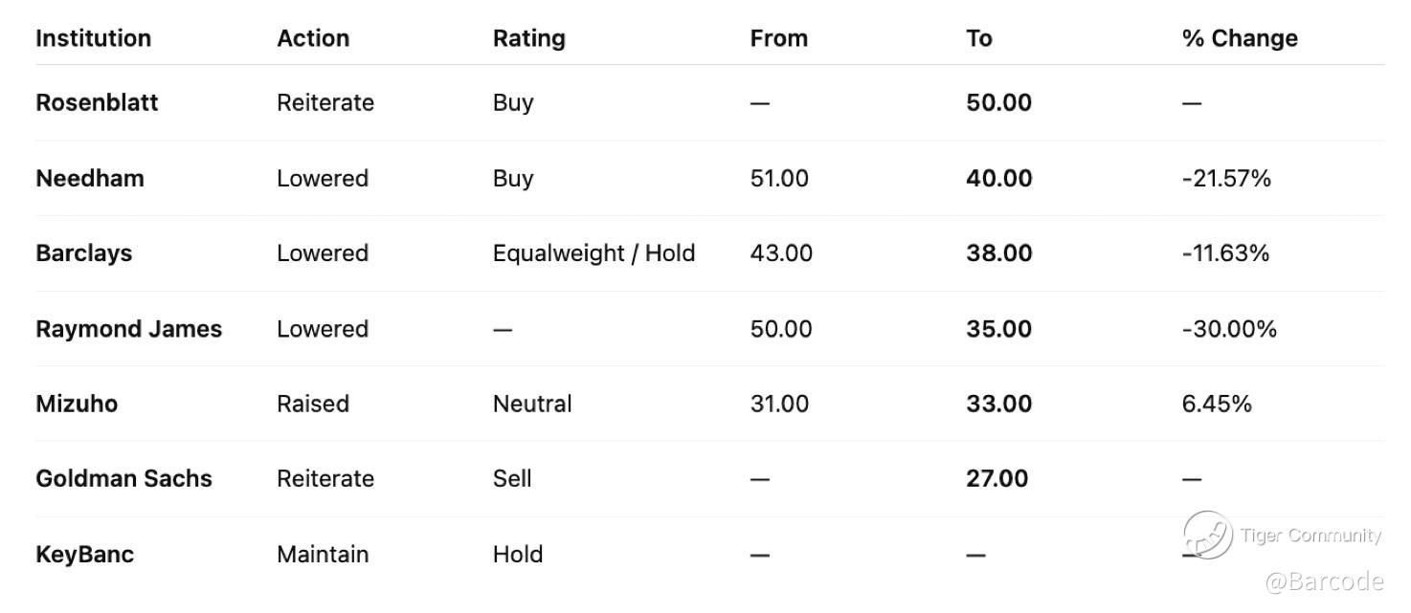
Task: Select the KeyBanc institution cell
Action: (84, 554)
